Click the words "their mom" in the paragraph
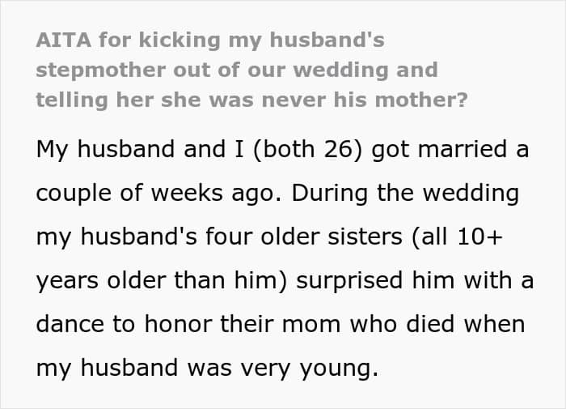The height and width of the screenshot is (409, 566). pos(281,324)
